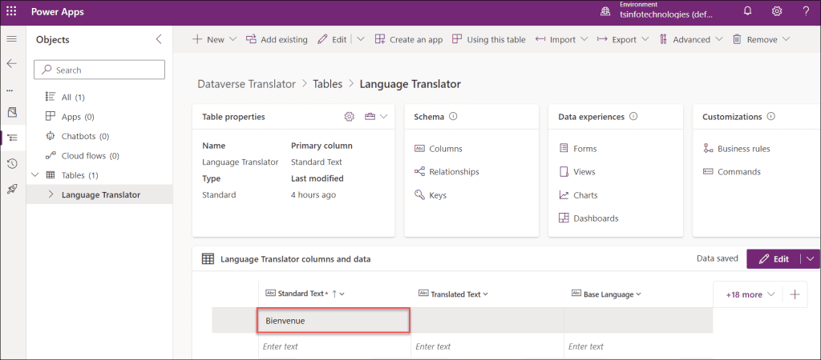
Task: Expand the Language Translator tree node
Action: 51,194
